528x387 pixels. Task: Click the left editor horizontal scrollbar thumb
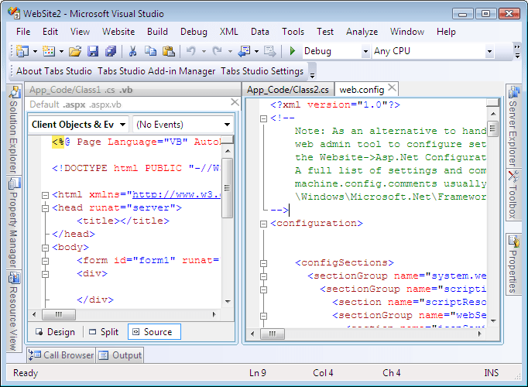pos(59,315)
